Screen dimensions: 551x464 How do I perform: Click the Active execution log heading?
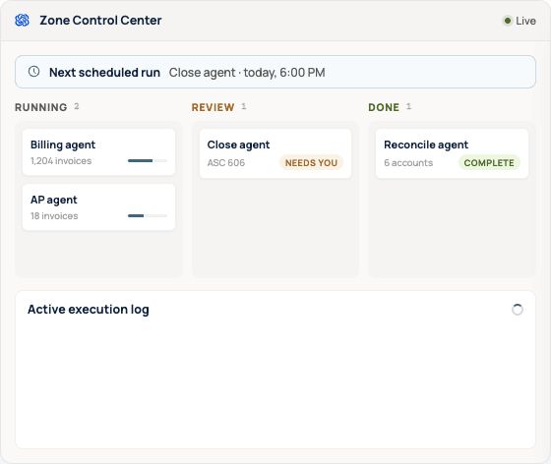(x=89, y=310)
